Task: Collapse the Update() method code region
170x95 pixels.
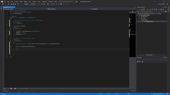Action: 10,41
